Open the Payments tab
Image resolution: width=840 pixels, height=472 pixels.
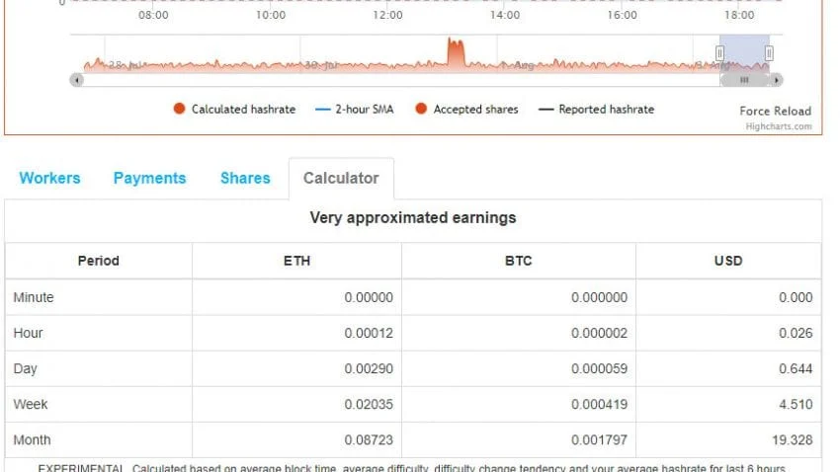pos(149,178)
